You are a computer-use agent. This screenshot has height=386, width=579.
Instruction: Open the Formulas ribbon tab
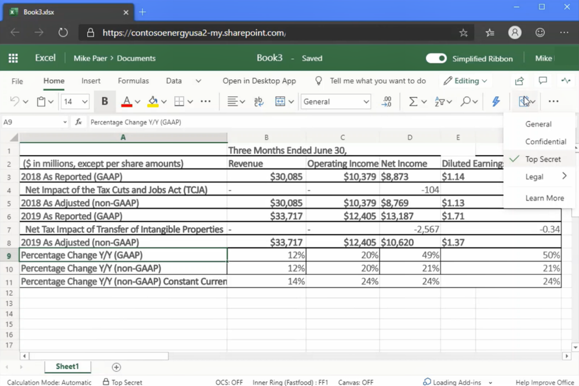tap(133, 81)
